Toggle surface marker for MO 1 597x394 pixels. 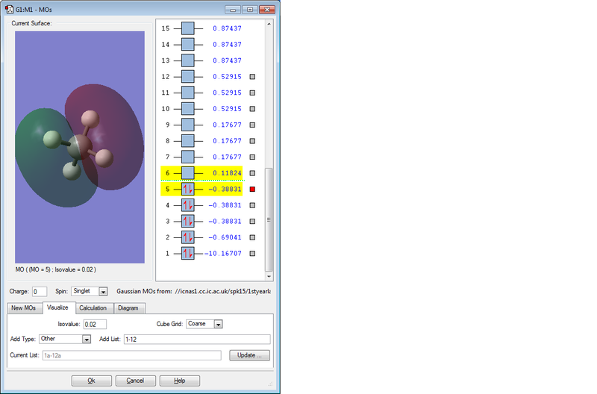point(252,254)
